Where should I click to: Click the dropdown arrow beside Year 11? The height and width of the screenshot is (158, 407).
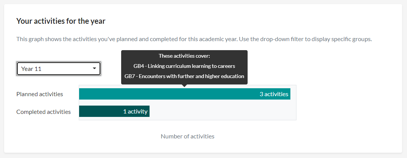point(95,69)
